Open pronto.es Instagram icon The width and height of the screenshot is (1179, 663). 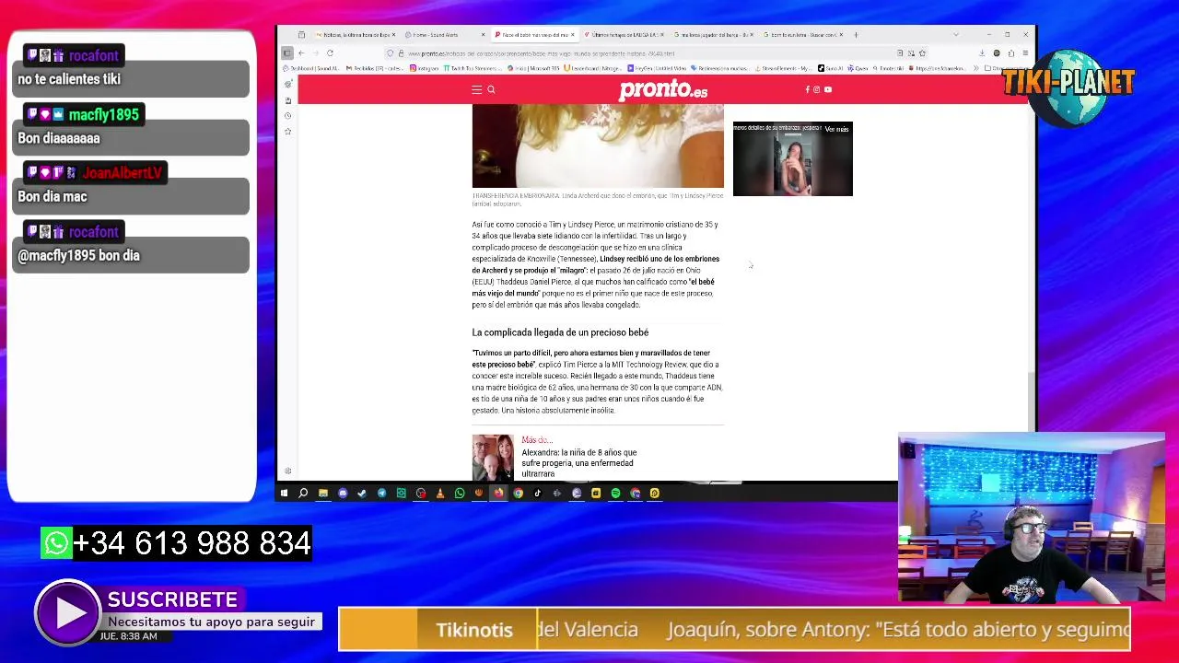click(816, 89)
